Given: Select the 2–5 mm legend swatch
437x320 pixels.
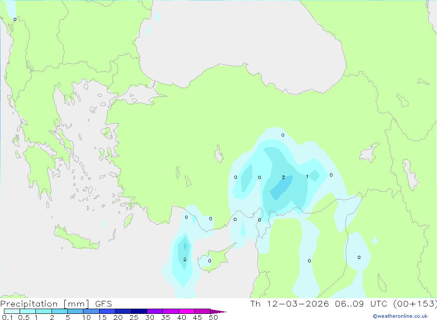Looking at the screenshot, I should click(x=59, y=311).
